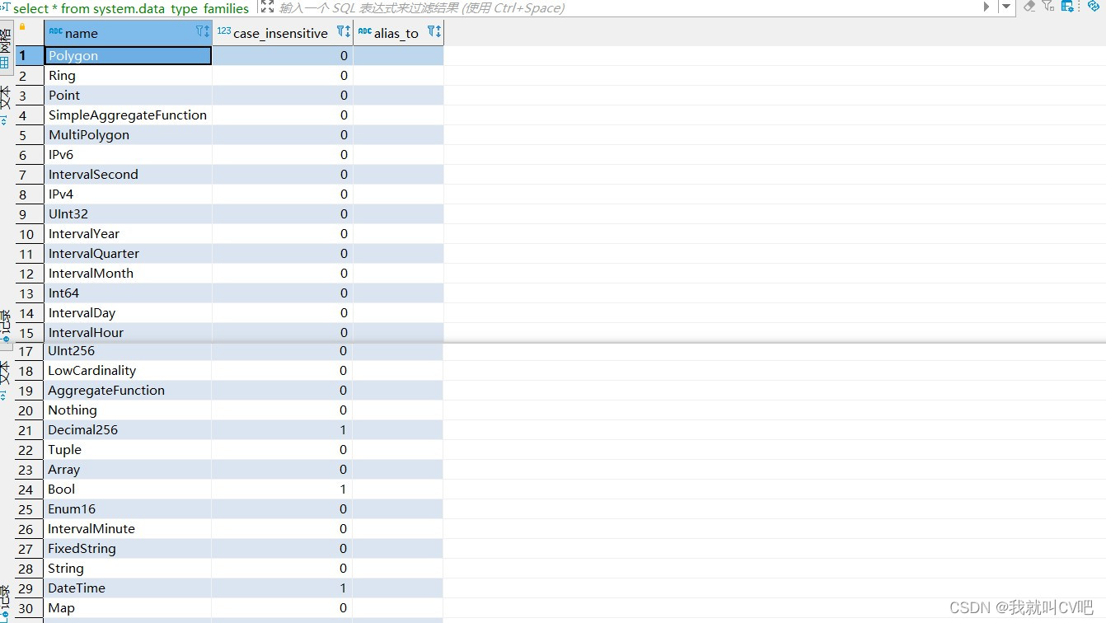Click the blue refresh icon at top right
Viewport: 1106px width, 623px height.
coord(1094,6)
